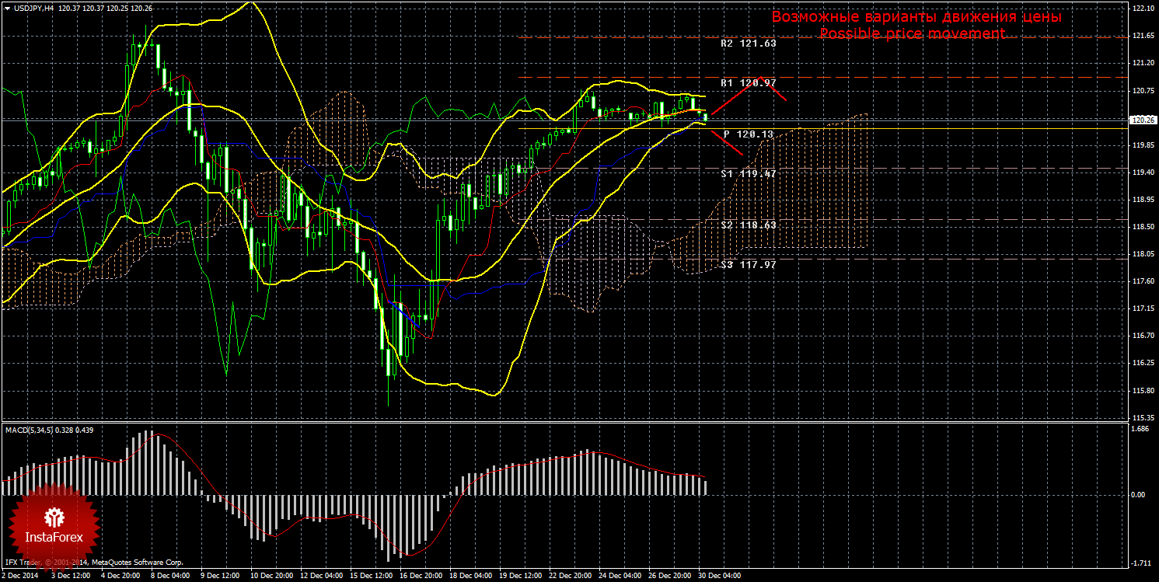
Task: Click the small triangle beside USDJPY,H4
Action: [x=6, y=8]
